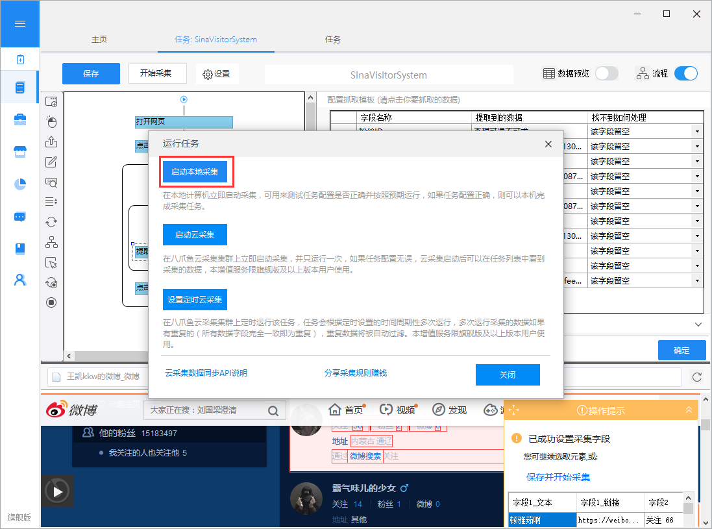Open the 云采集数据同步API说明 link
Image resolution: width=712 pixels, height=529 pixels.
[x=206, y=373]
